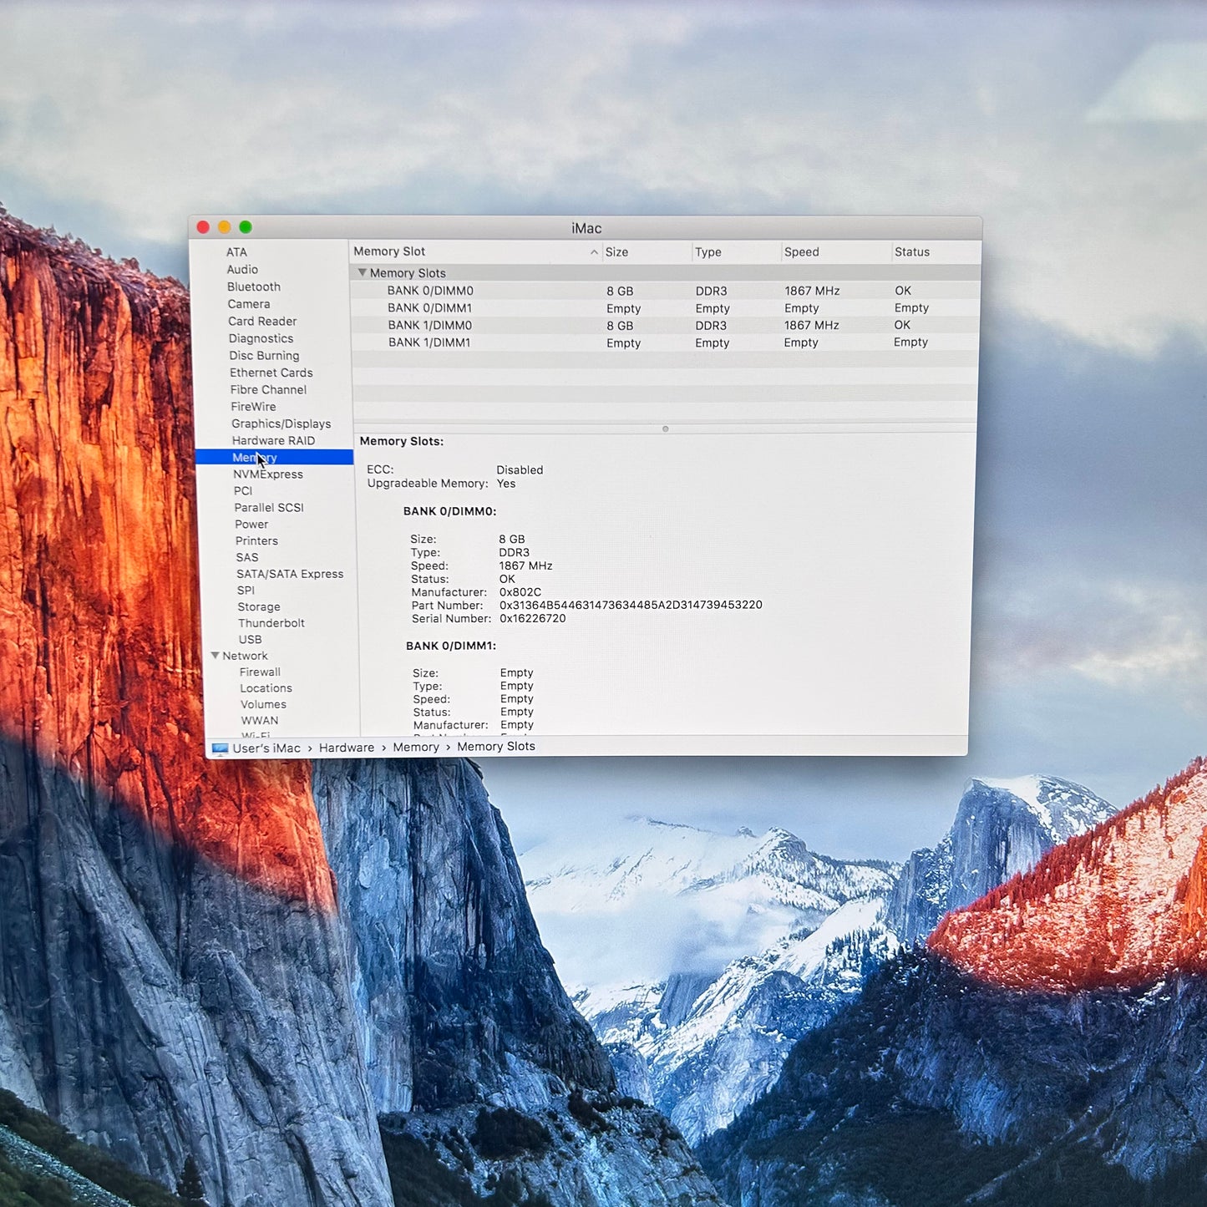Click Memory in the path bar

(x=416, y=748)
